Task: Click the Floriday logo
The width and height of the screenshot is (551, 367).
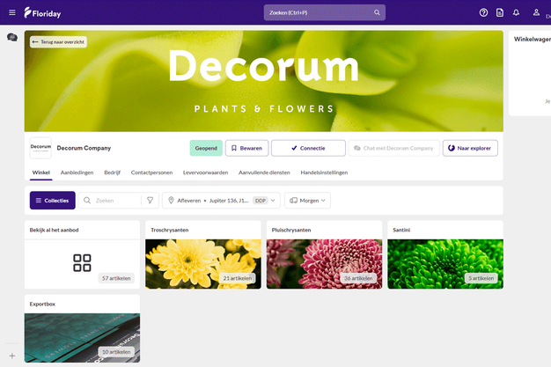Action: (x=41, y=12)
